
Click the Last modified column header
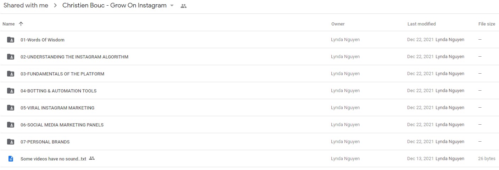point(421,24)
